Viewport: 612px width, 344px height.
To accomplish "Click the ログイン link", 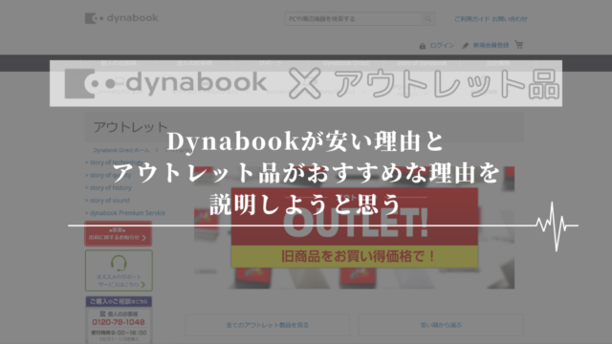I will (442, 46).
